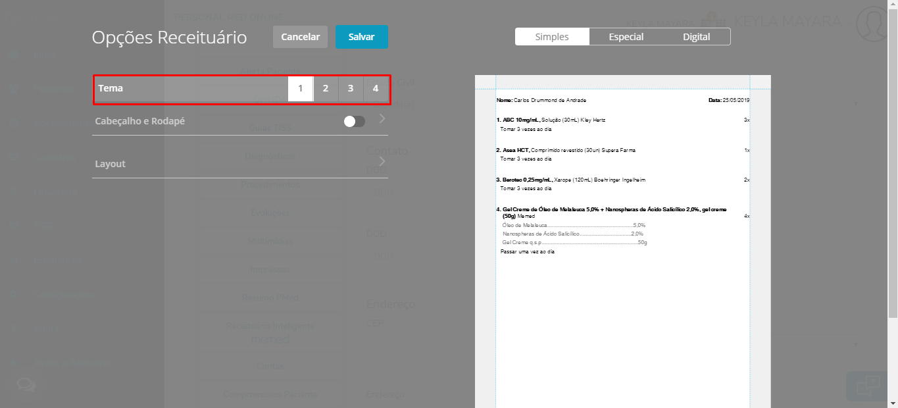The height and width of the screenshot is (408, 898).
Task: Save options with Salvar button
Action: [x=362, y=37]
